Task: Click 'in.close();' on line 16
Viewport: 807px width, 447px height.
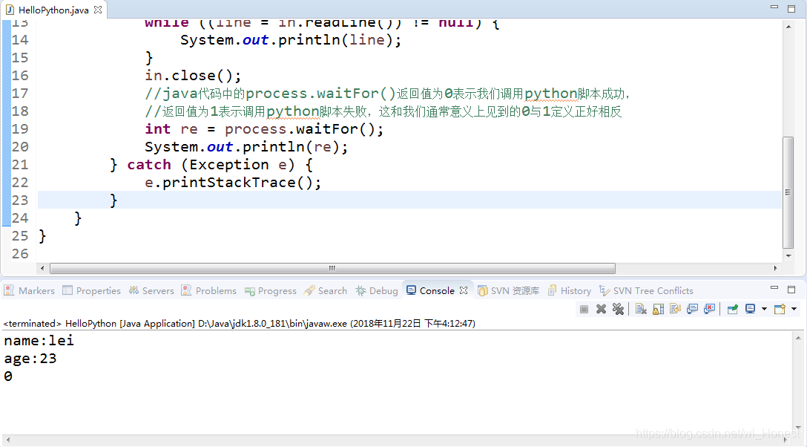Action: (193, 76)
